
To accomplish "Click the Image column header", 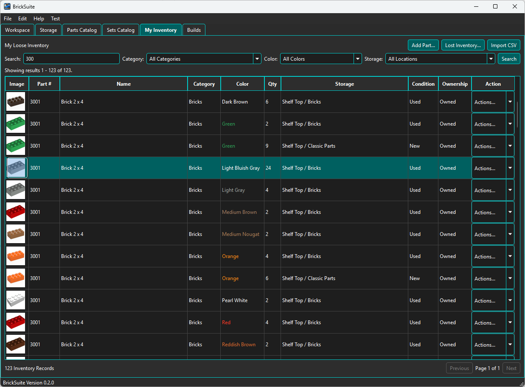I will pos(17,84).
